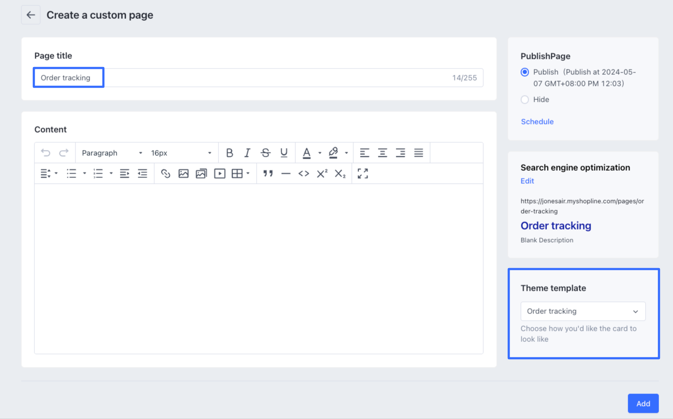
Task: Click the Add button
Action: (643, 404)
